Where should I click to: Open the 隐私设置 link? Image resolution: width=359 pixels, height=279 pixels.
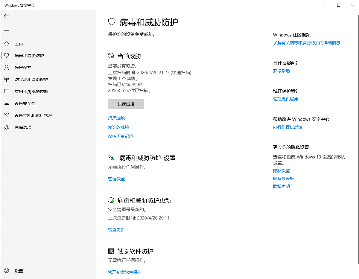(x=282, y=171)
